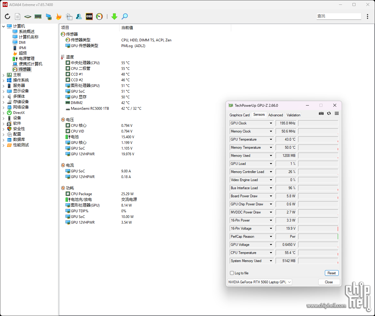Click the CPU Package power row
The image size is (375, 316).
(100, 194)
